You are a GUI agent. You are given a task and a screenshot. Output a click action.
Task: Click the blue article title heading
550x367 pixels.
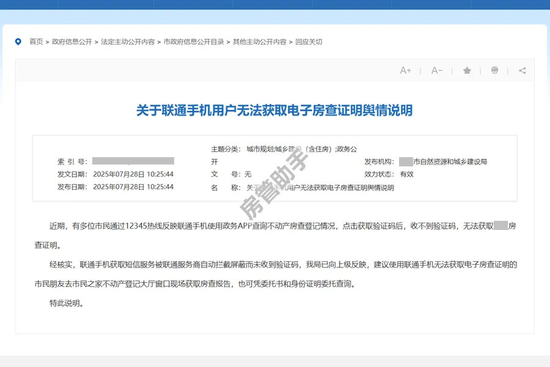(x=274, y=110)
